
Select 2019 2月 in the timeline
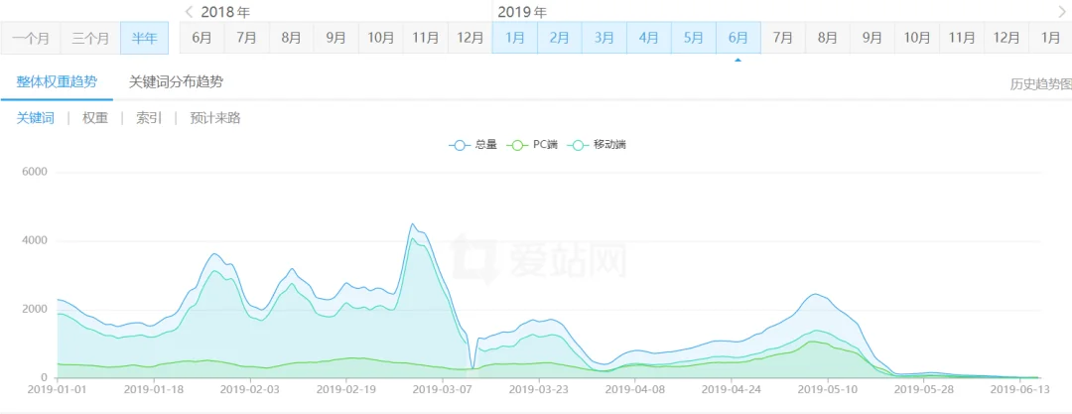[559, 38]
